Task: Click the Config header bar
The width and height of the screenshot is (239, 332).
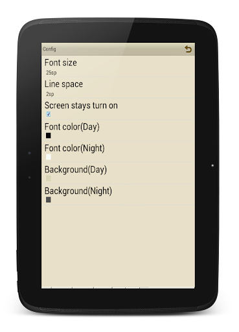Action: pyautogui.click(x=118, y=49)
